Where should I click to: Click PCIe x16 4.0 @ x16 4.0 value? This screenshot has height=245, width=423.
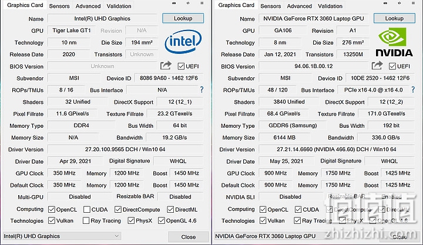coord(374,90)
